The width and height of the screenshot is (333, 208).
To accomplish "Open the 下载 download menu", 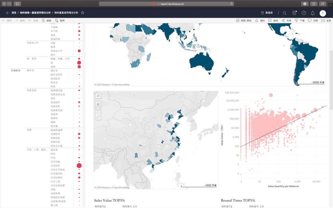I will pyautogui.click(x=299, y=21).
